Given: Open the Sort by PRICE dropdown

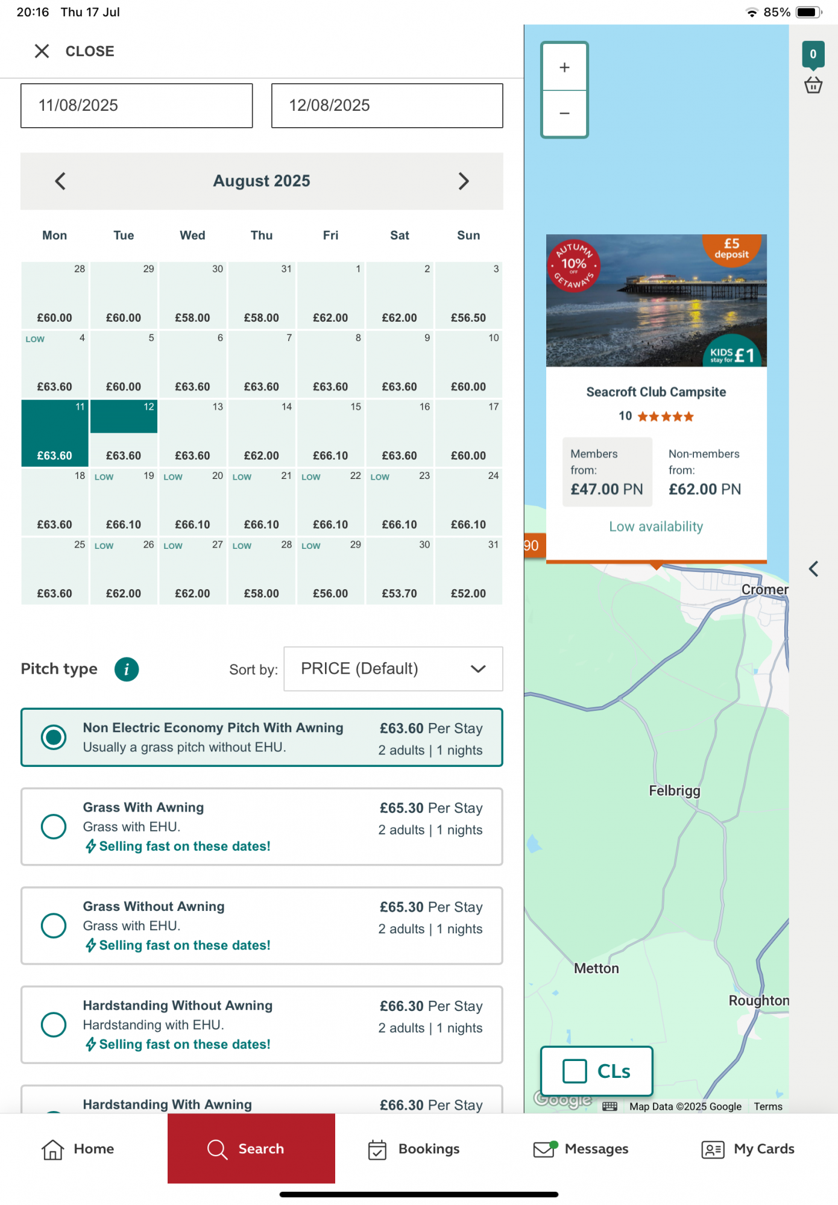Looking at the screenshot, I should [x=393, y=669].
